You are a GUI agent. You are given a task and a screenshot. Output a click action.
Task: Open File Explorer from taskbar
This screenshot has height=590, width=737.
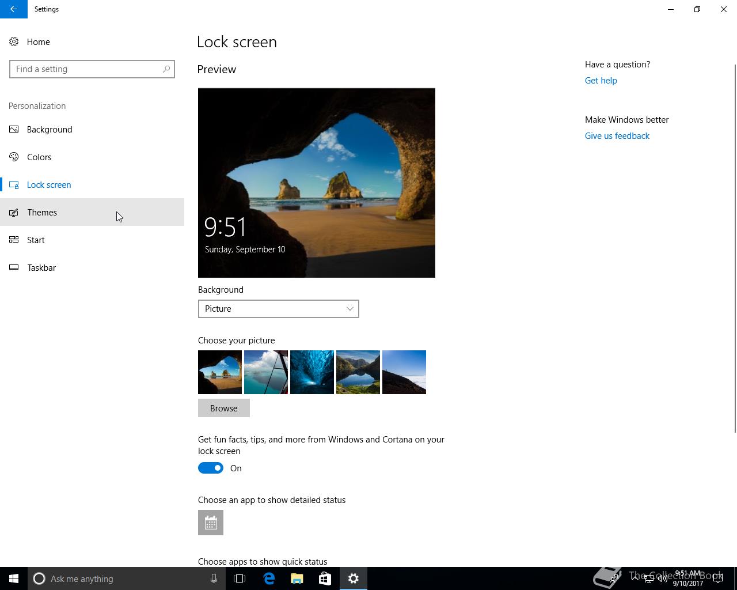pyautogui.click(x=297, y=578)
